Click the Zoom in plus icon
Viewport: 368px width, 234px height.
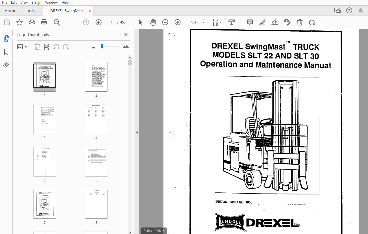[x=178, y=22]
